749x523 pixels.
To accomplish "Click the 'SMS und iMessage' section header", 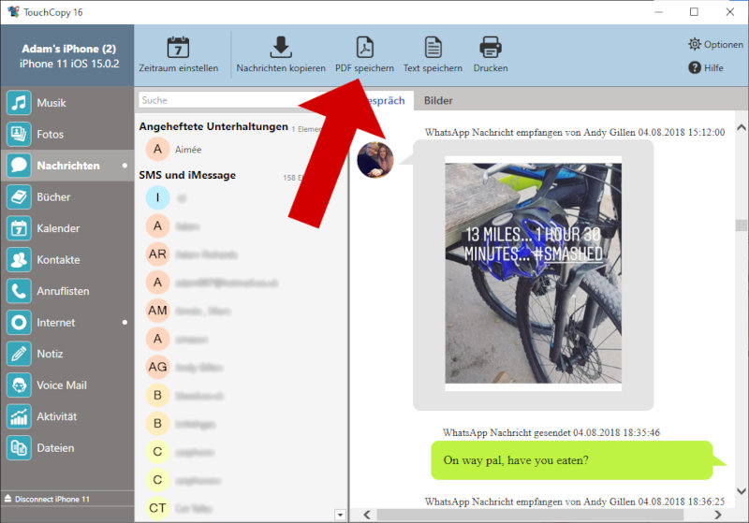I will coord(187,175).
